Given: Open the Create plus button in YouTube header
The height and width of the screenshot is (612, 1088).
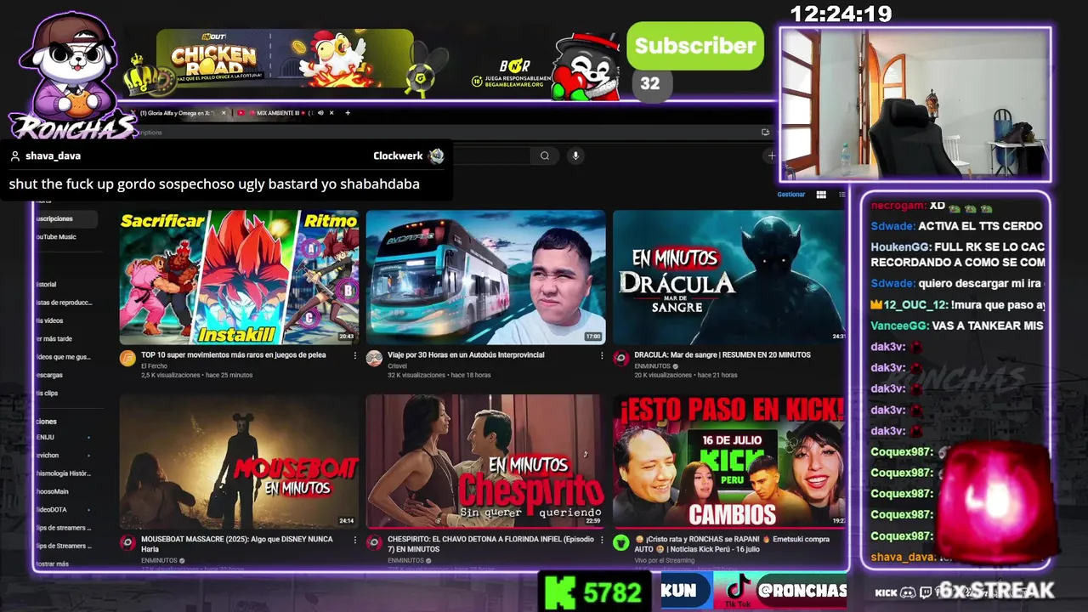Looking at the screenshot, I should tap(771, 156).
